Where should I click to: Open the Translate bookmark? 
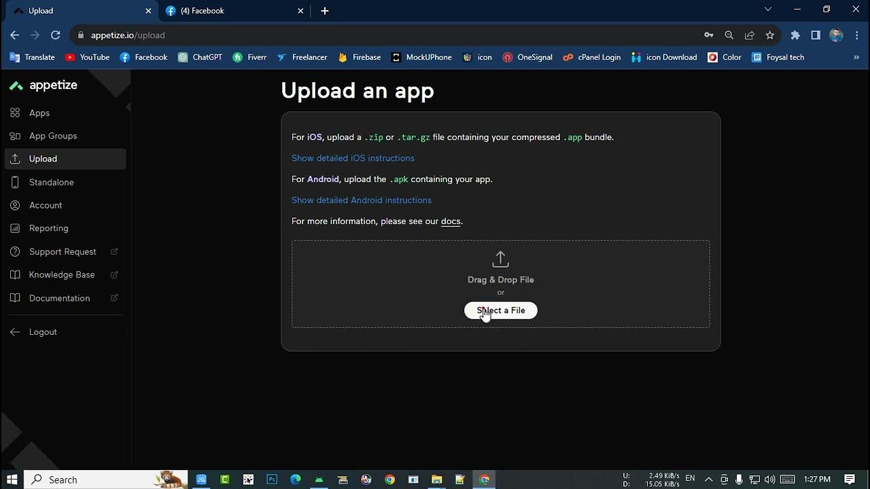(x=33, y=58)
